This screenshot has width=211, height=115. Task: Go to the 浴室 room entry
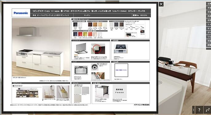click(x=209, y=20)
